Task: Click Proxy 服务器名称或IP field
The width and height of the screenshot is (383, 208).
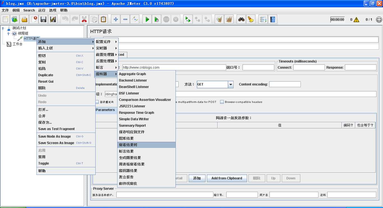Action: [x=165, y=195]
